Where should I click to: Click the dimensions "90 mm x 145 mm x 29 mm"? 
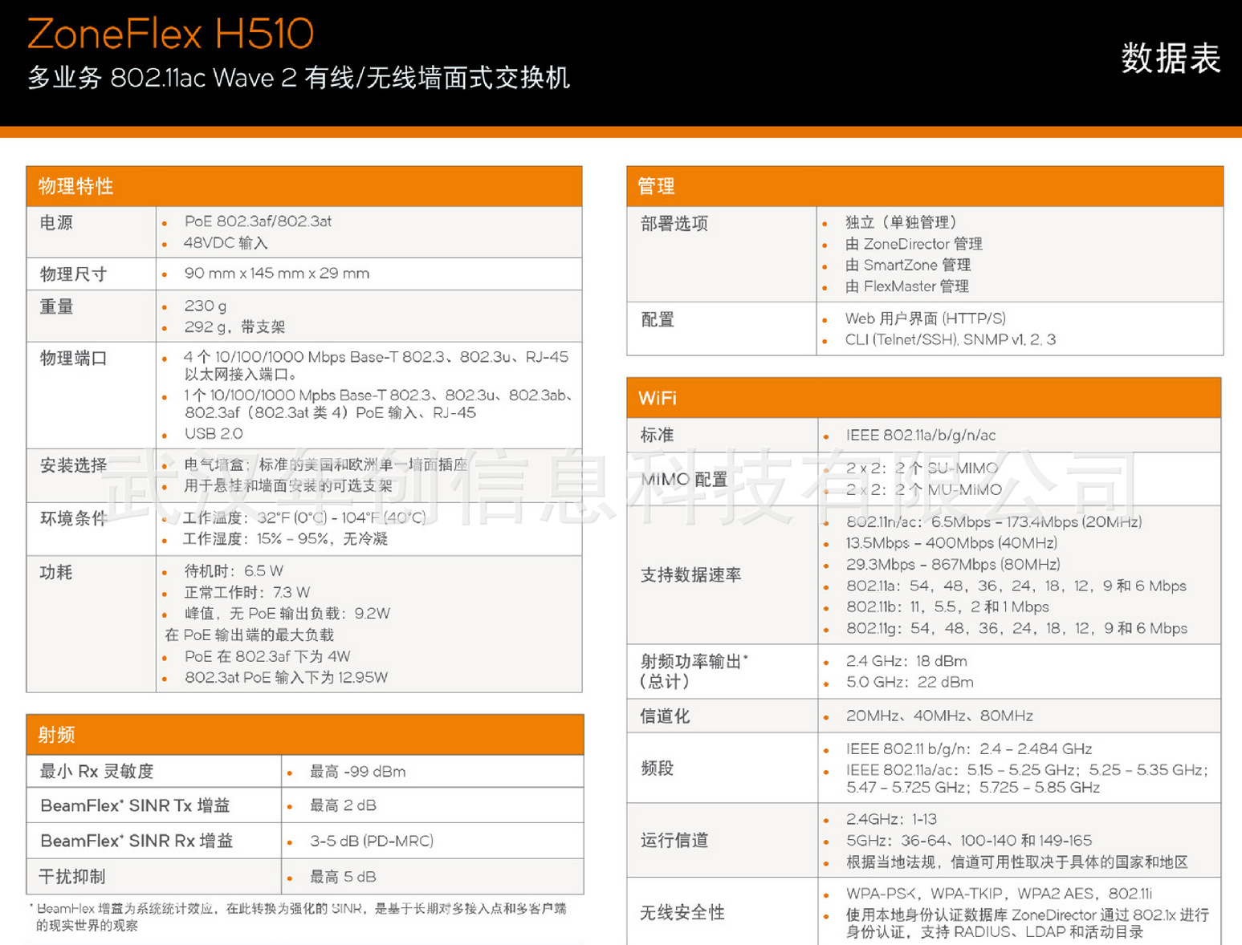[x=277, y=274]
